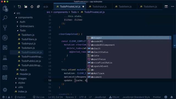Collapse the components folder
Viewport: 176px width, 99px height.
pos(16,18)
